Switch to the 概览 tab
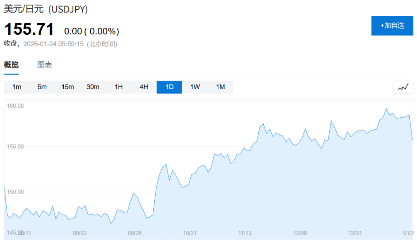Screen dimensions: 417x242 [x=11, y=65]
